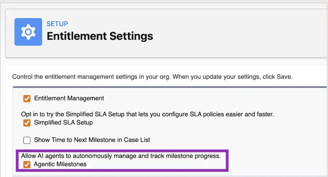Click the Entitlement Settings page heading
The image size is (328, 177).
(x=100, y=36)
